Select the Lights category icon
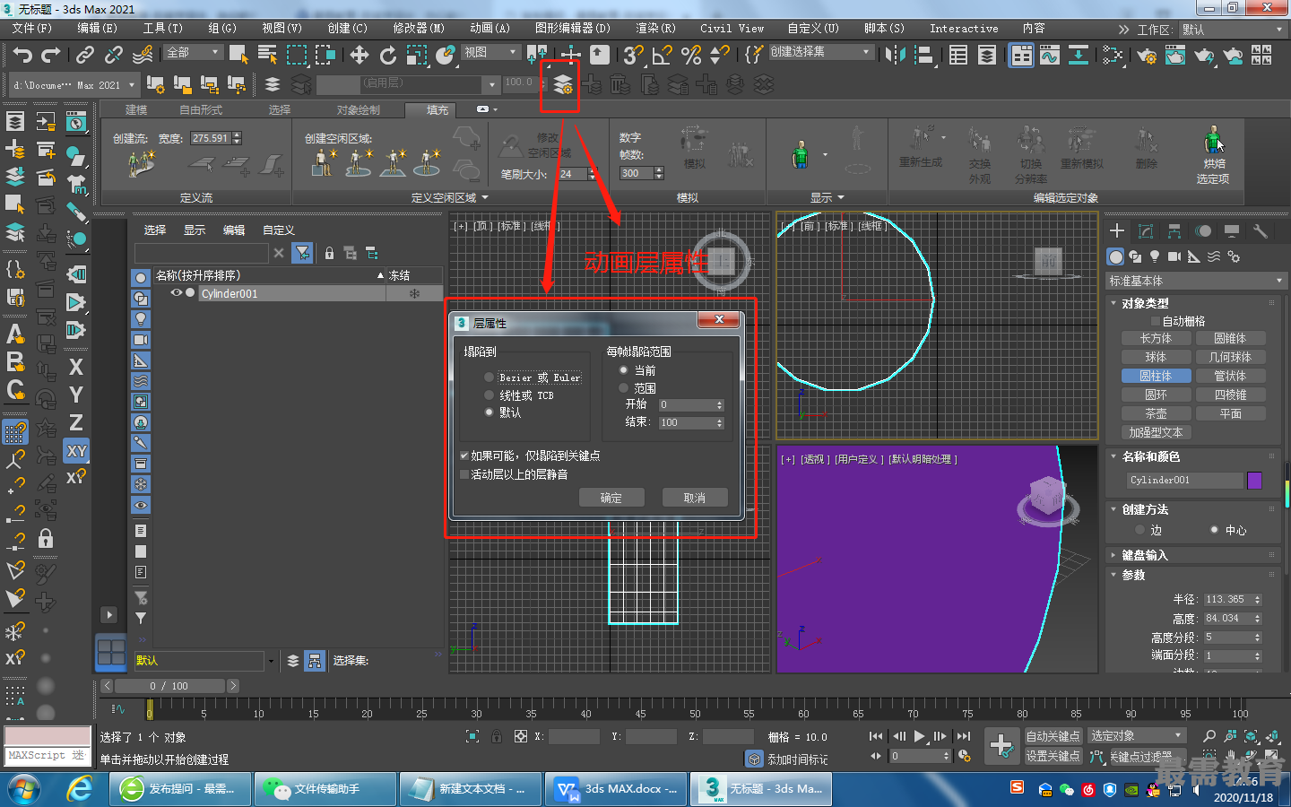Viewport: 1291px width, 807px height. [x=1155, y=256]
